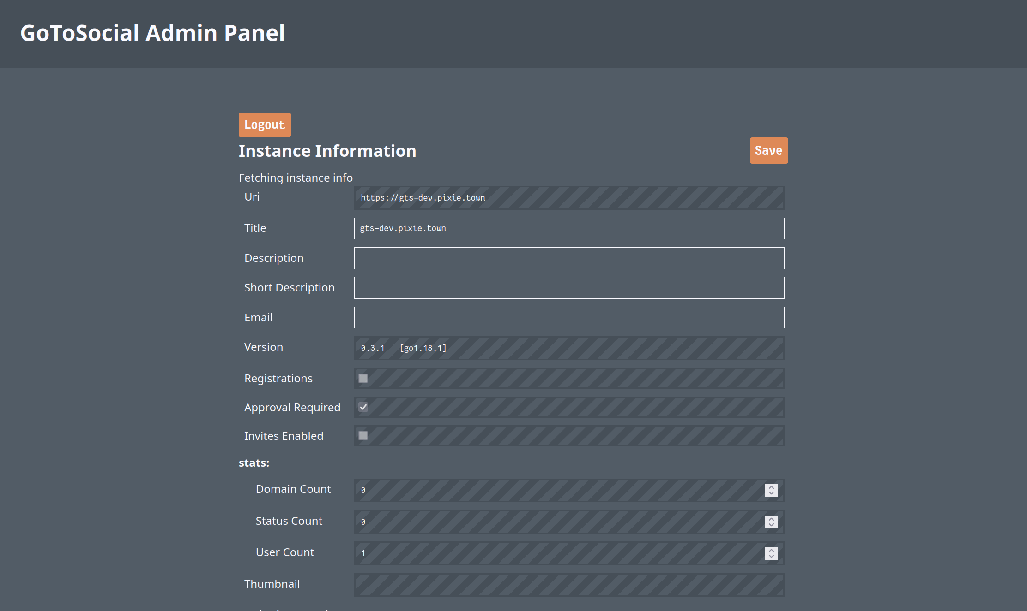The width and height of the screenshot is (1027, 611).
Task: Click into the Description field
Action: (569, 258)
